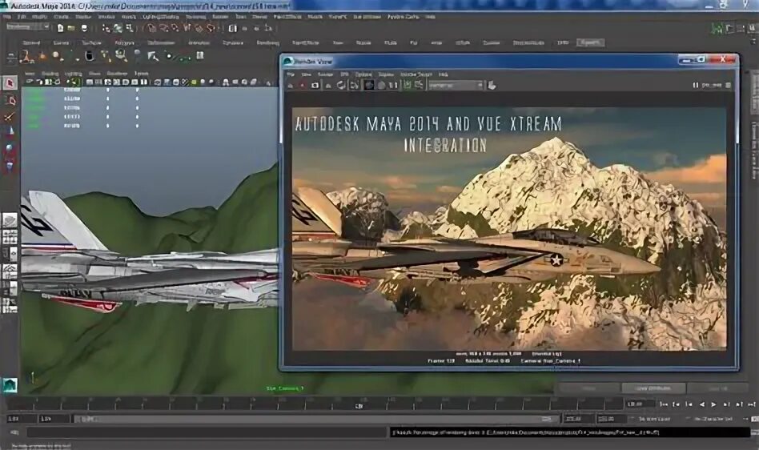Image resolution: width=759 pixels, height=450 pixels.
Task: Open the Render menu in Render View window
Action: click(325, 74)
